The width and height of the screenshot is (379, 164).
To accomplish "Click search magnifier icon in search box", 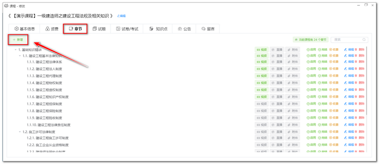I will pos(364,40).
